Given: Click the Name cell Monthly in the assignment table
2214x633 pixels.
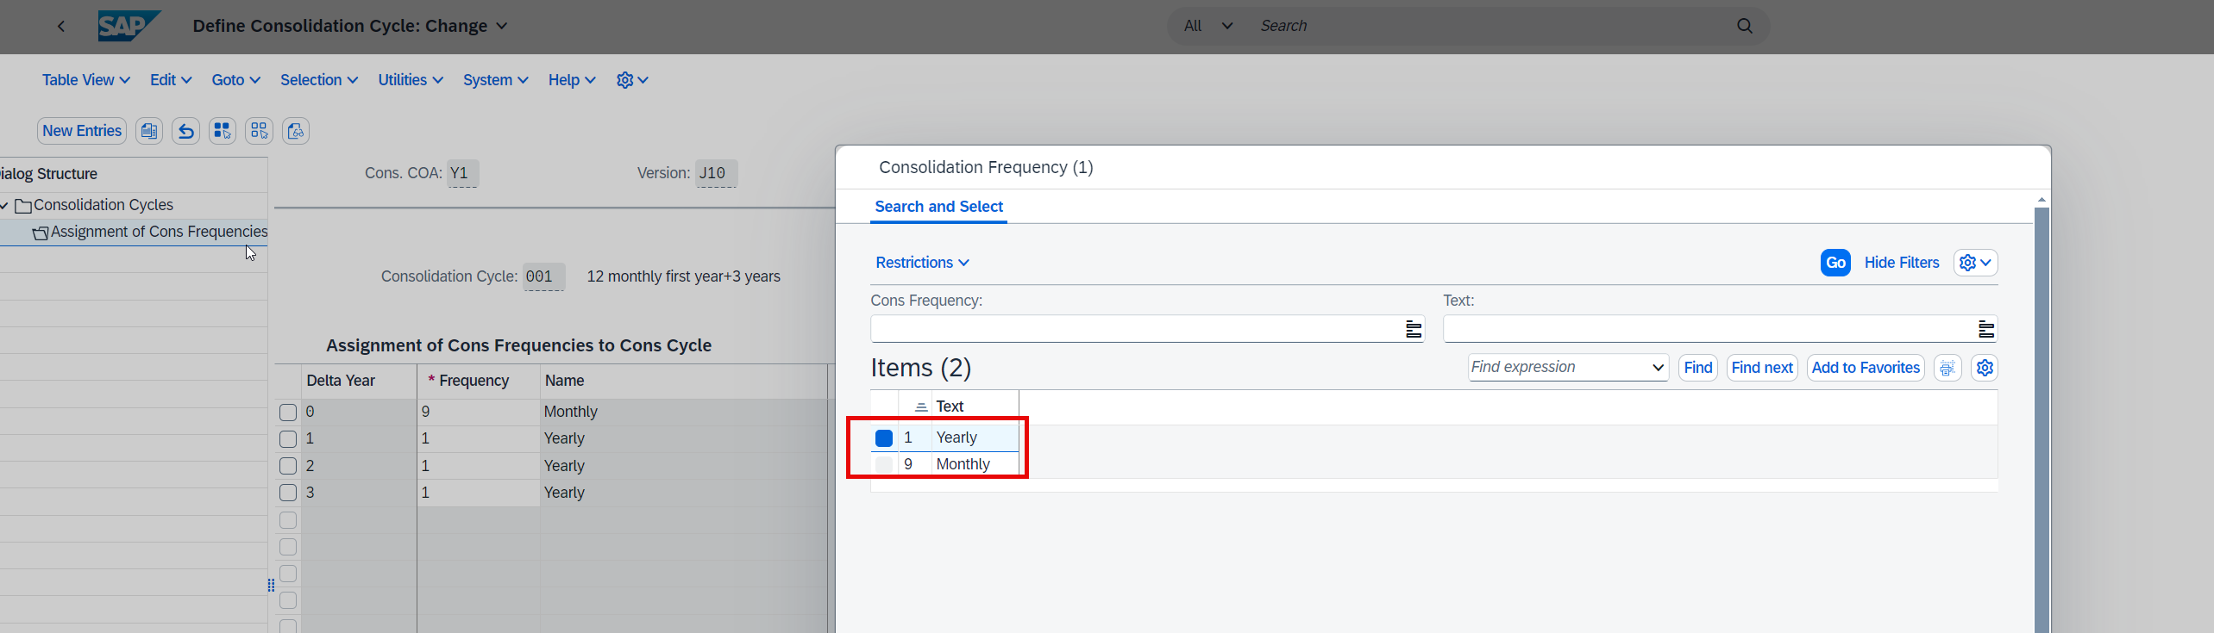Looking at the screenshot, I should point(684,412).
